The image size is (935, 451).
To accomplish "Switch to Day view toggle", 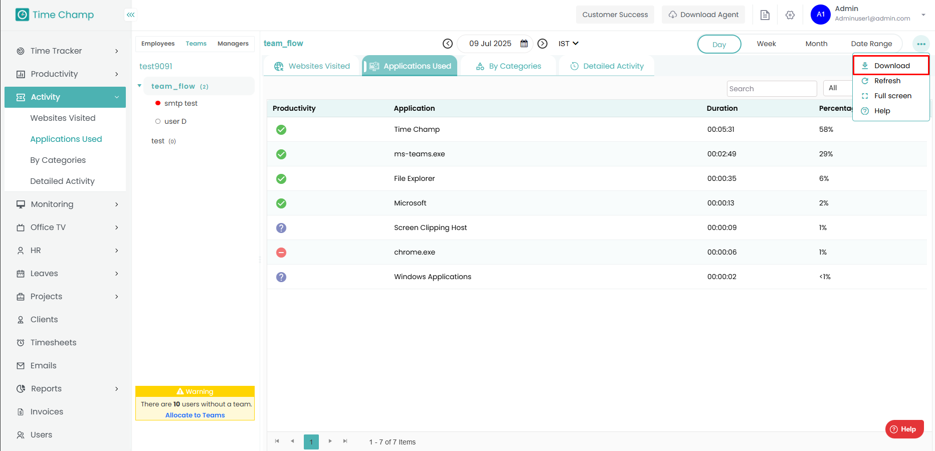I will click(x=719, y=44).
